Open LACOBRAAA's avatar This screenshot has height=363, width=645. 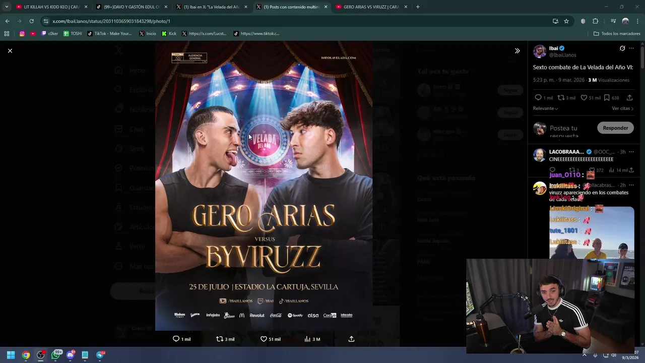tap(540, 155)
